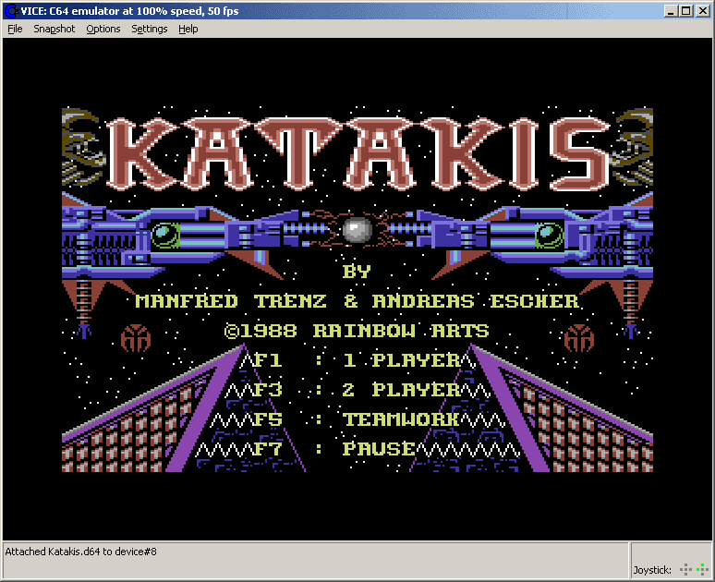Click the 'F7 : PAUSE' option

pyautogui.click(x=334, y=449)
